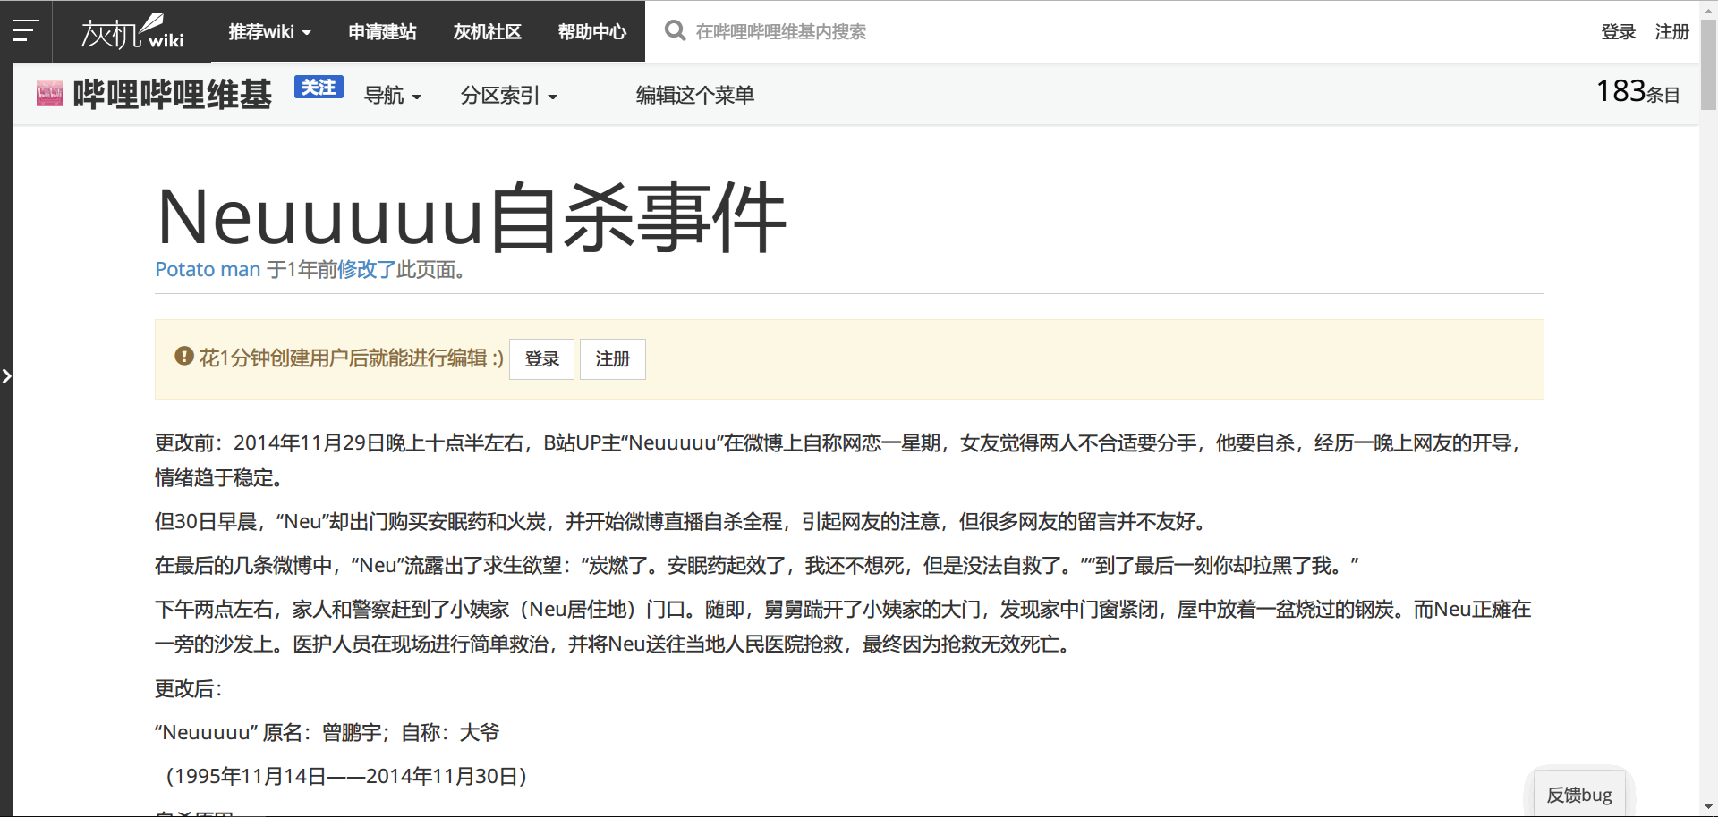Click the 哔哩哔哩维基 site logo image
Screen dimensions: 1718x817
click(x=49, y=94)
